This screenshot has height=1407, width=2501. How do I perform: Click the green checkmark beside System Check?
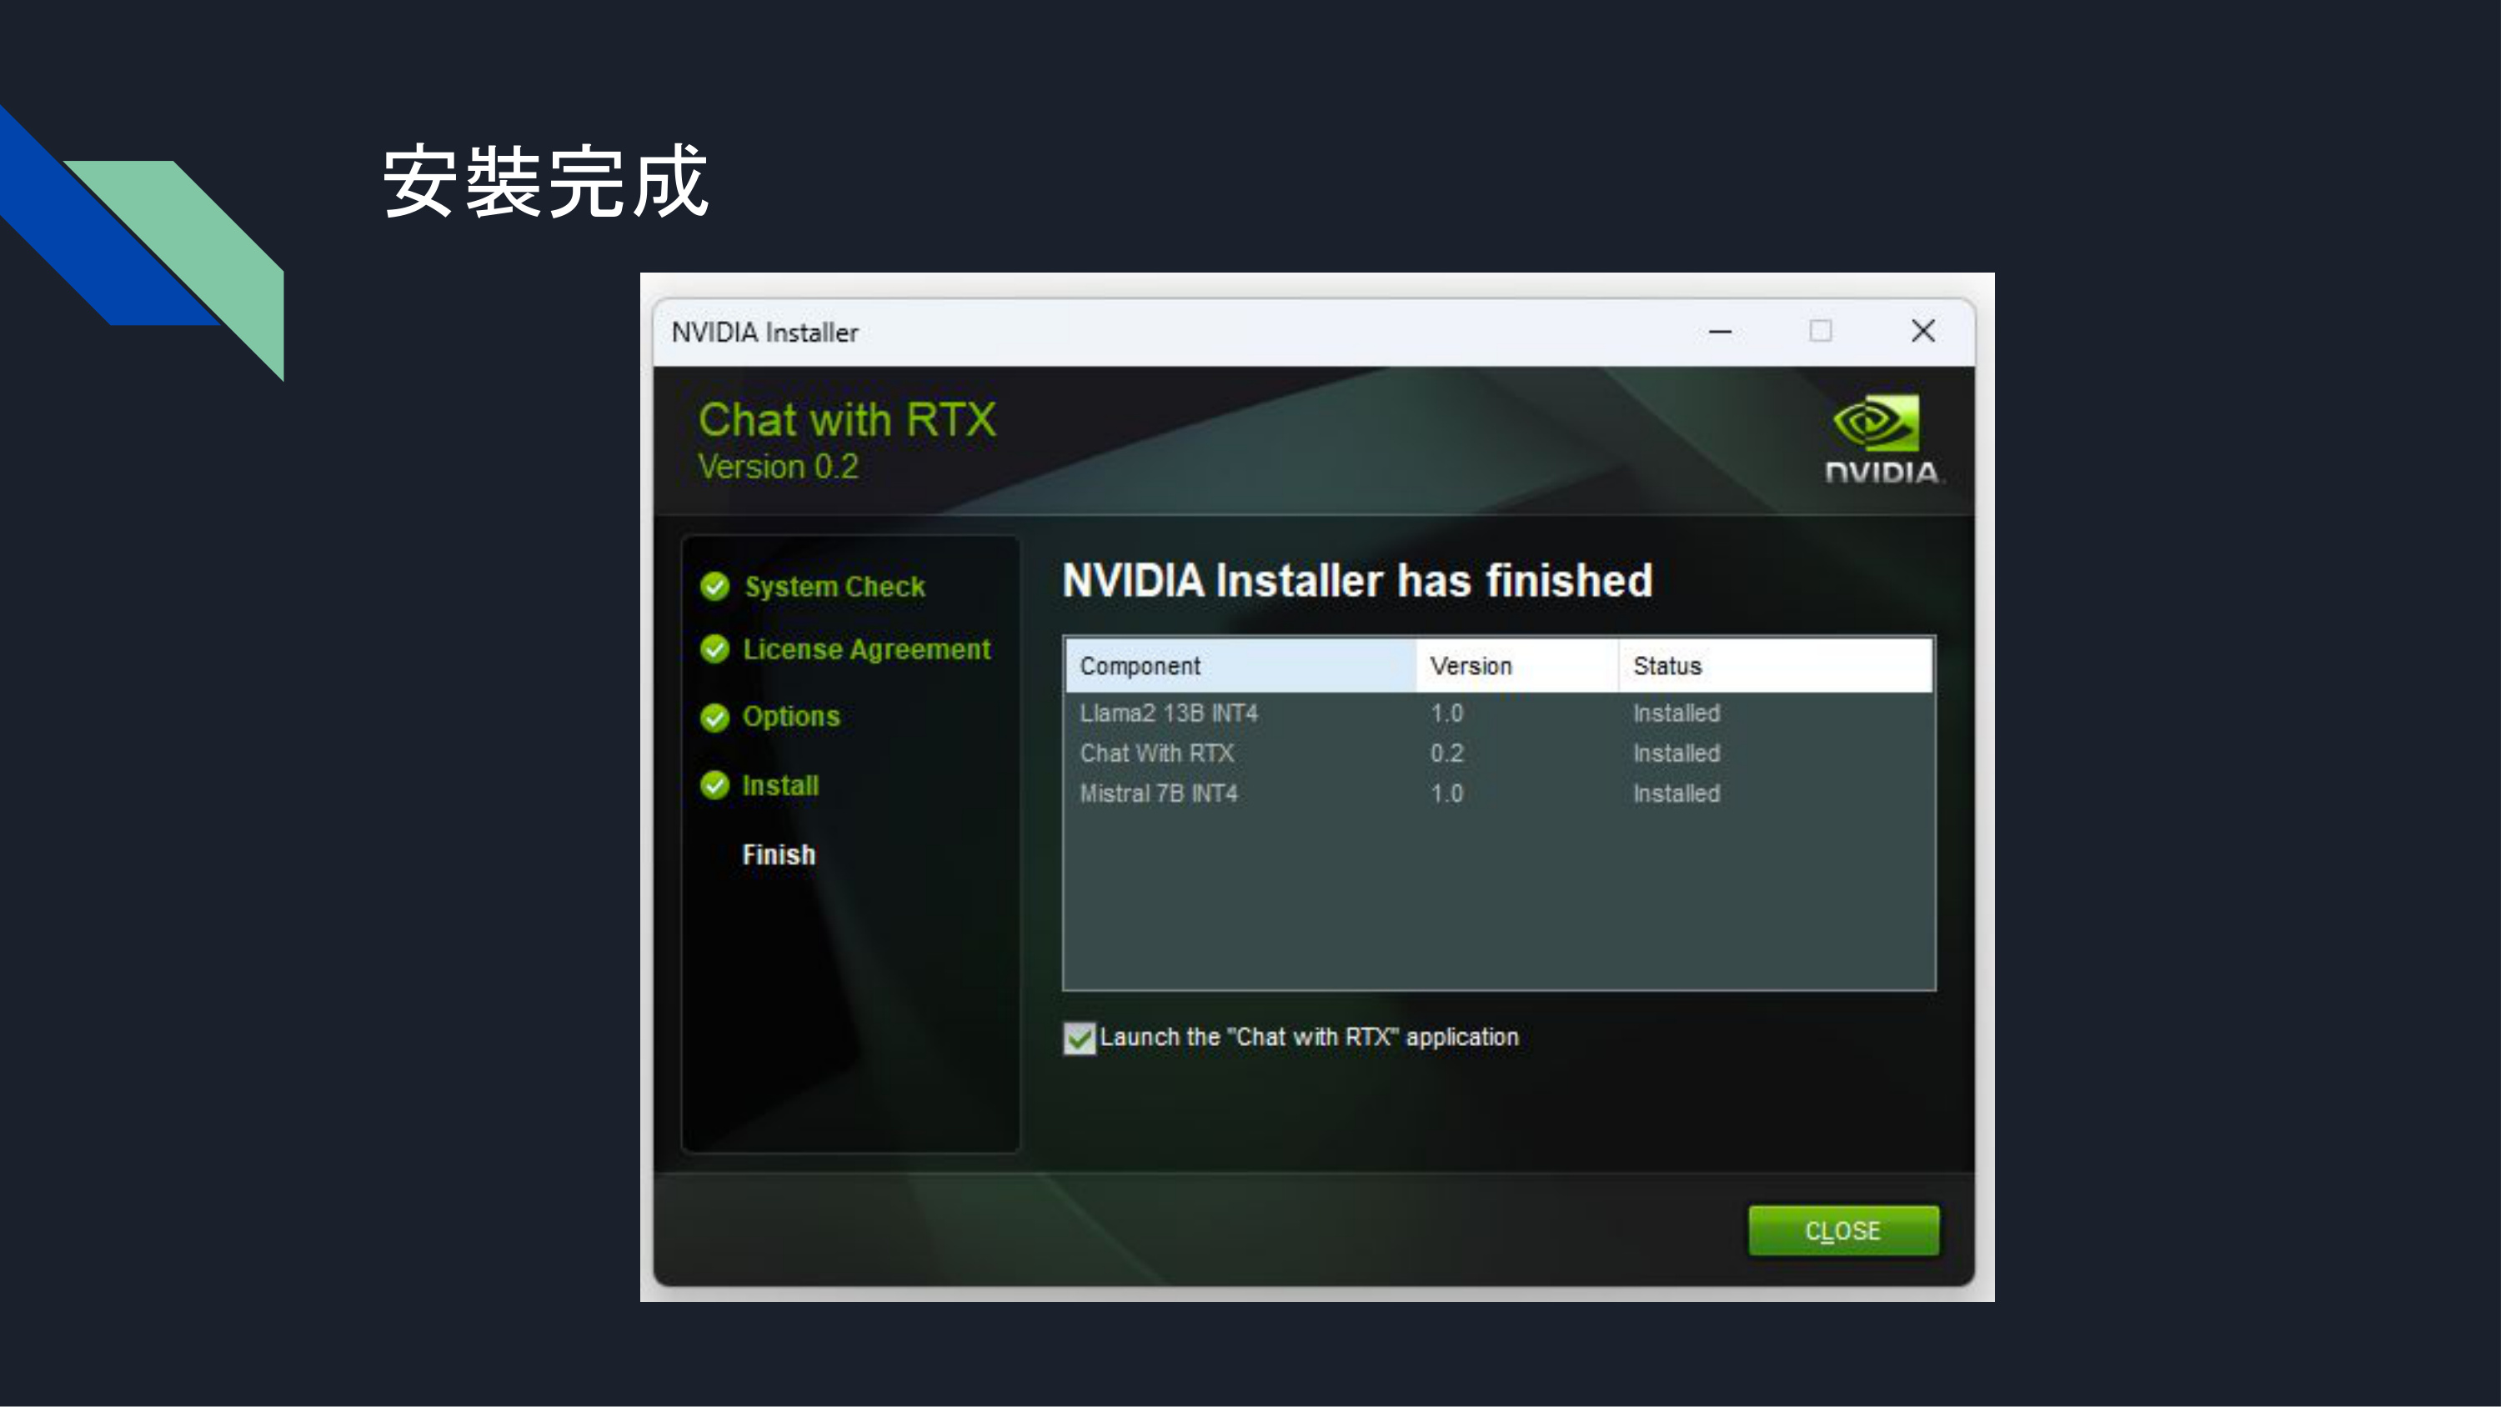point(714,587)
